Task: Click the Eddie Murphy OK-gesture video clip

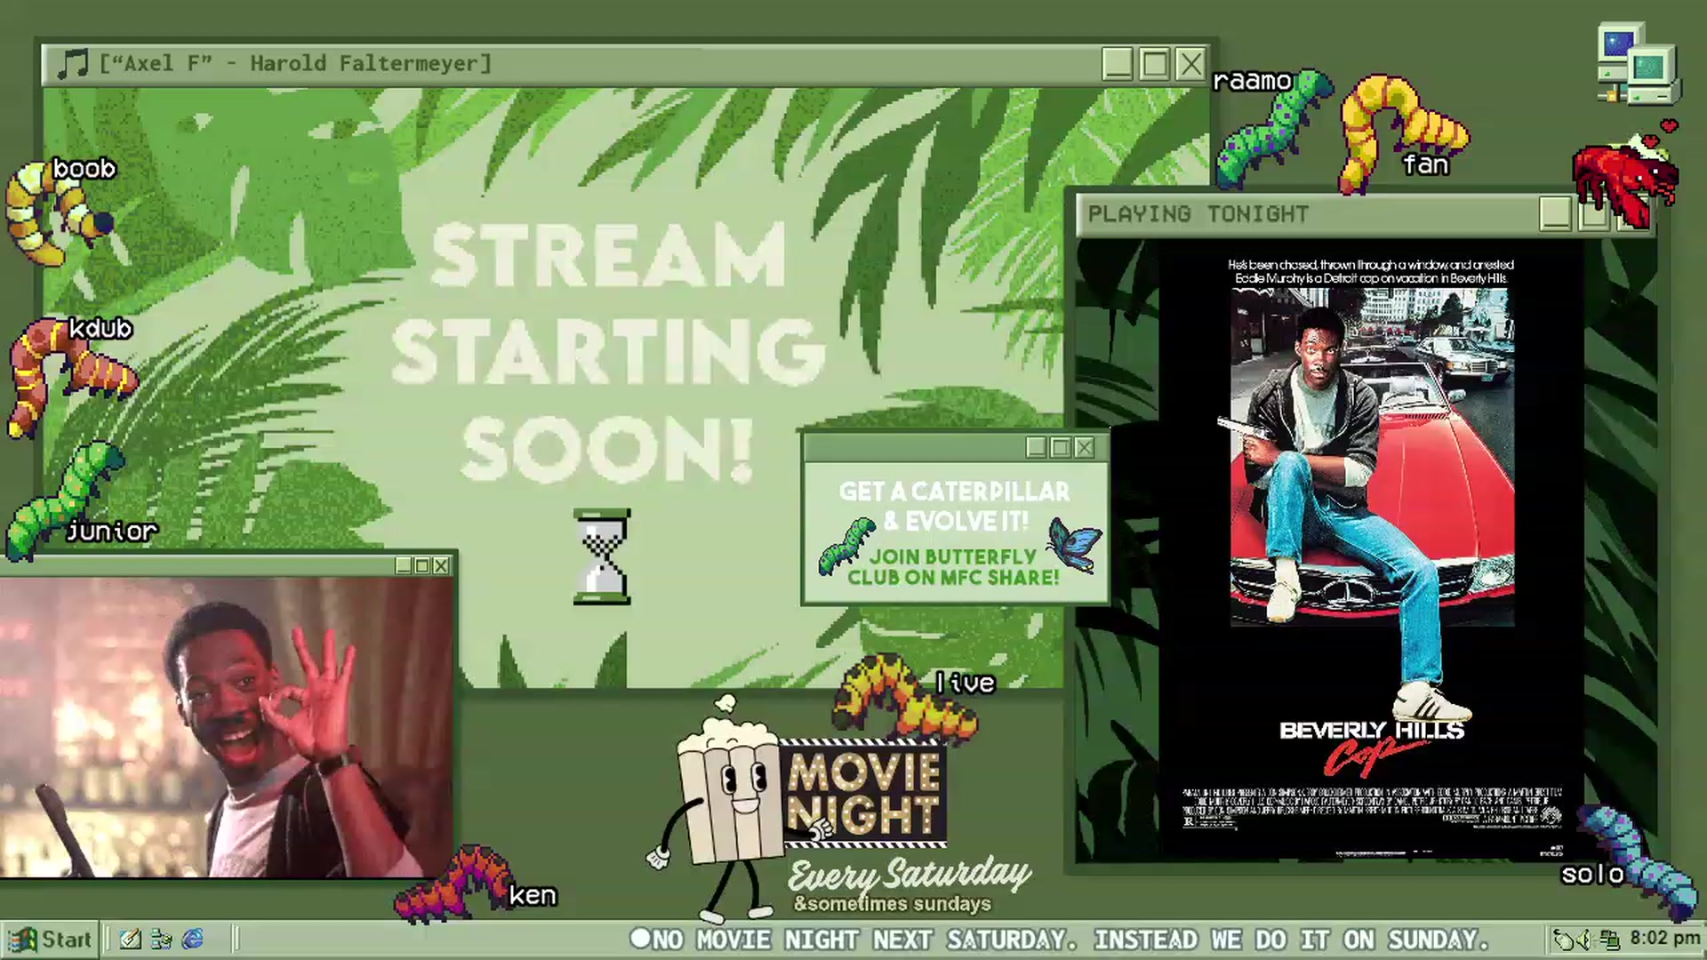Action: click(x=226, y=727)
